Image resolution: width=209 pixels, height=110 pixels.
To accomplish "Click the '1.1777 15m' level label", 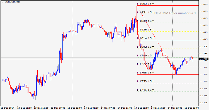I will point(145,64).
